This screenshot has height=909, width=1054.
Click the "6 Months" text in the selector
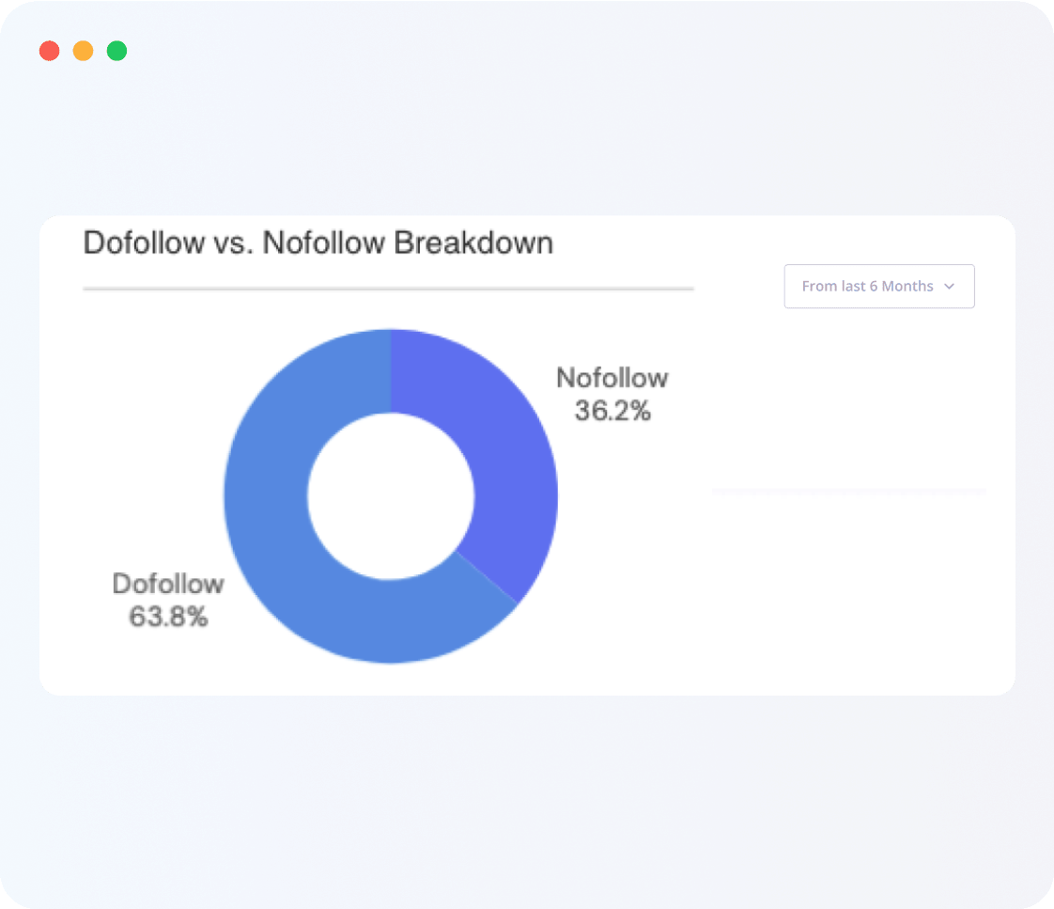click(902, 287)
